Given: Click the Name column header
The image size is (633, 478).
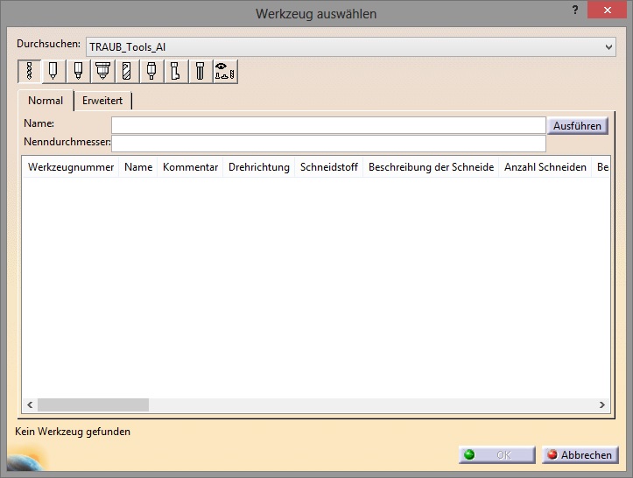Looking at the screenshot, I should click(138, 167).
